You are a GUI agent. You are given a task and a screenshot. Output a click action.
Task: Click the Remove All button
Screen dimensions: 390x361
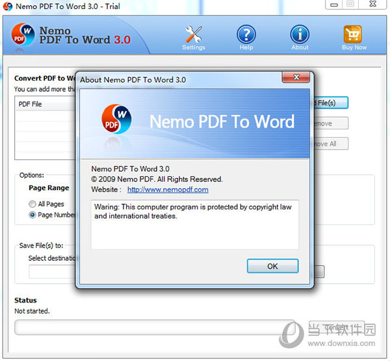click(x=331, y=144)
